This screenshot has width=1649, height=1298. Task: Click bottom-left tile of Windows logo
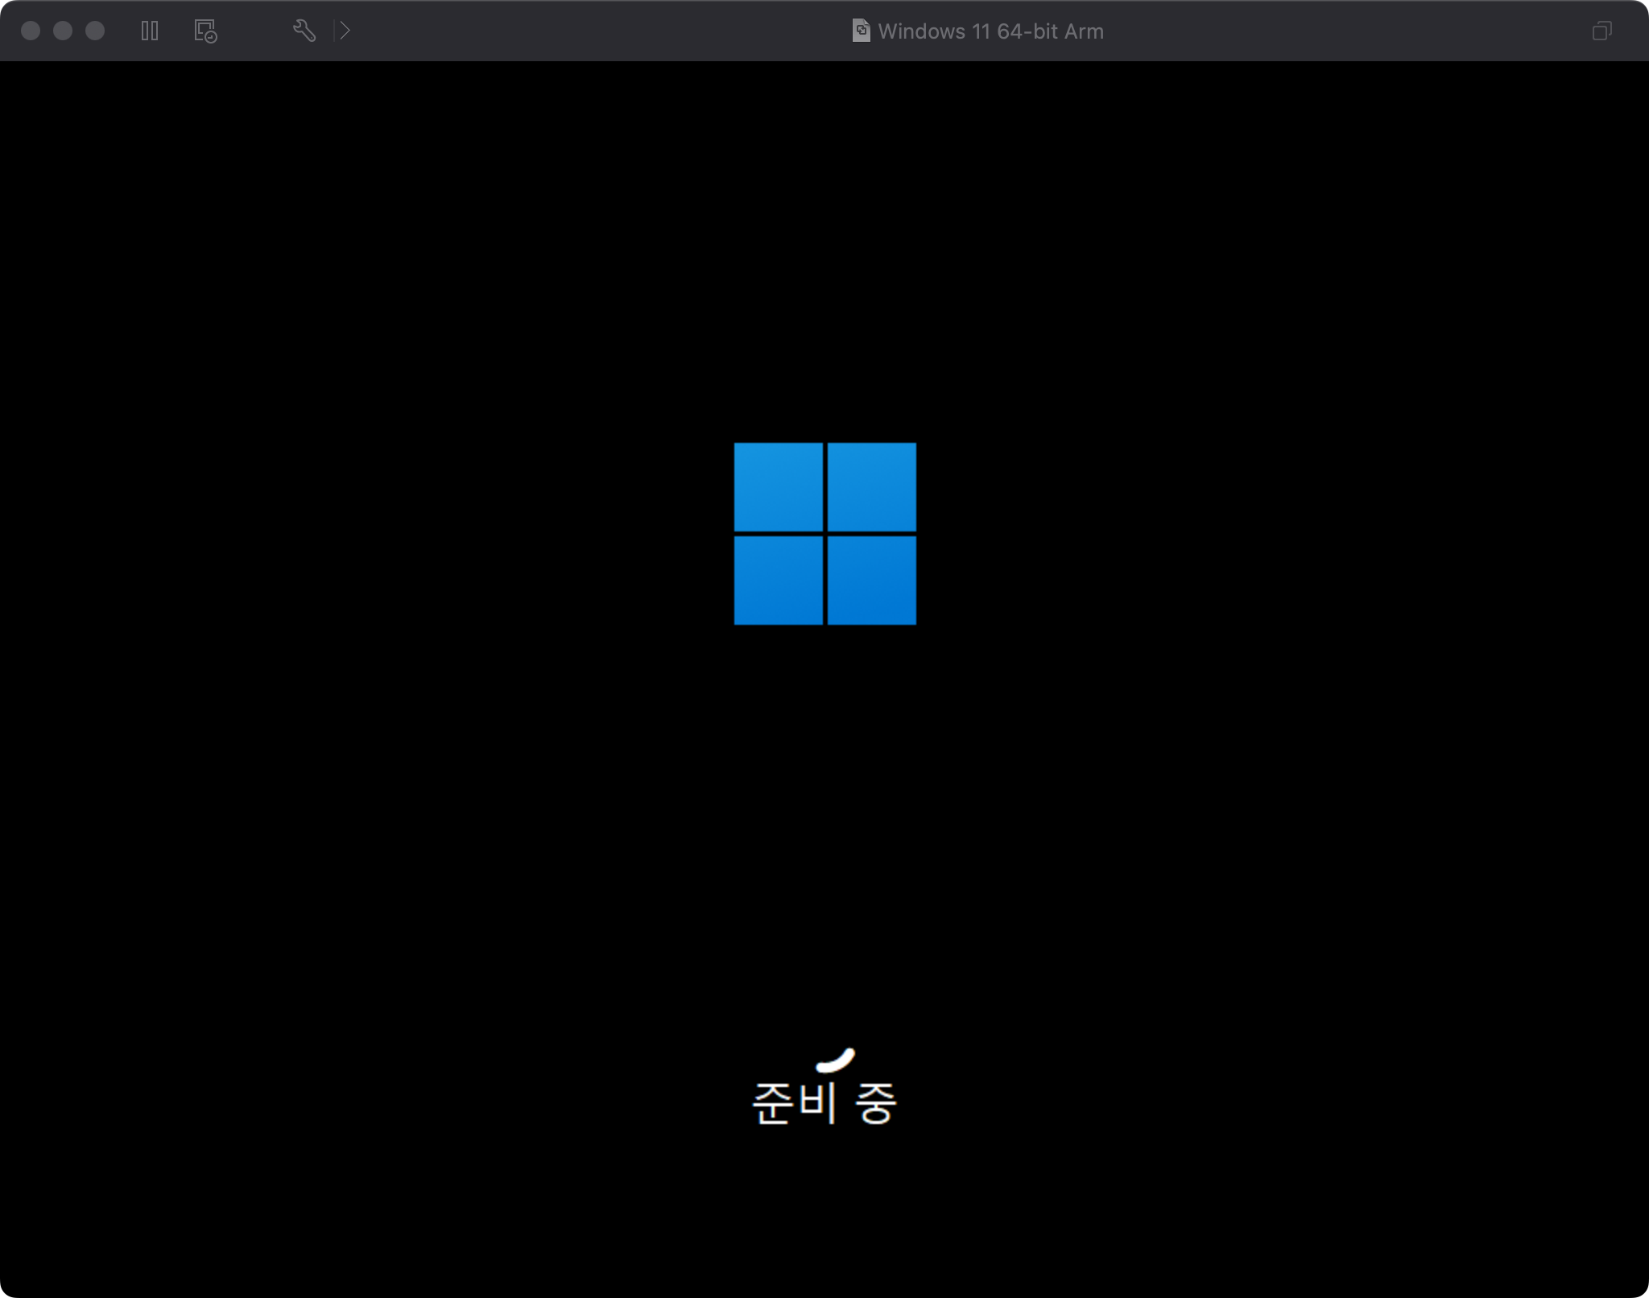(778, 580)
